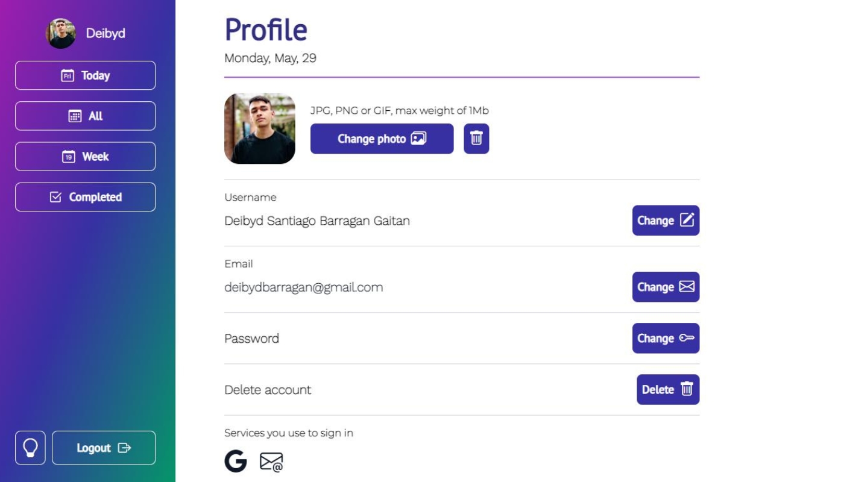
Task: Click the Deibyd name in the sidebar
Action: tap(105, 33)
